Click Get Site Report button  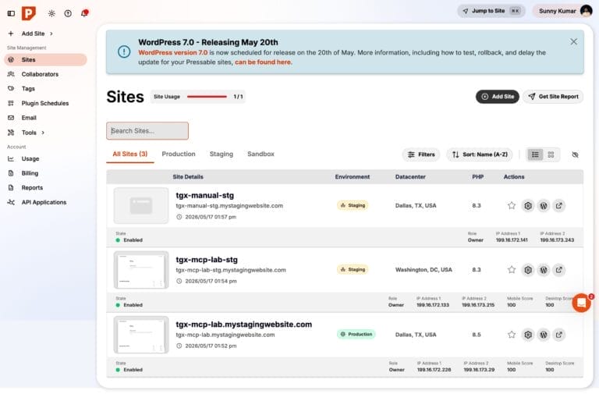pyautogui.click(x=553, y=97)
